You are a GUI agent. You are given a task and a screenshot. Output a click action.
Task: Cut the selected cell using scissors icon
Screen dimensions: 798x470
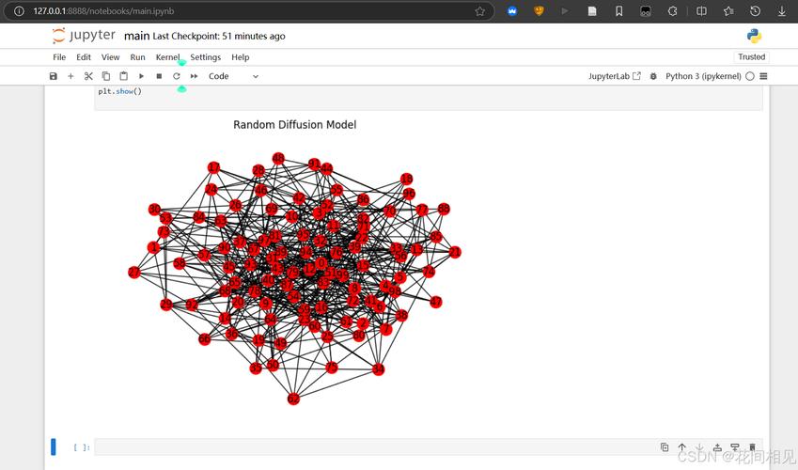tap(88, 76)
